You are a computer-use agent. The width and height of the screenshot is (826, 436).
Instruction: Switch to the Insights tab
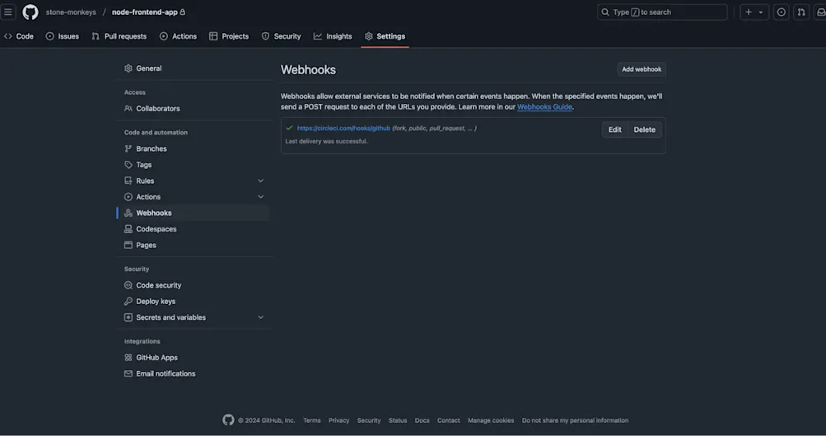[x=333, y=36]
